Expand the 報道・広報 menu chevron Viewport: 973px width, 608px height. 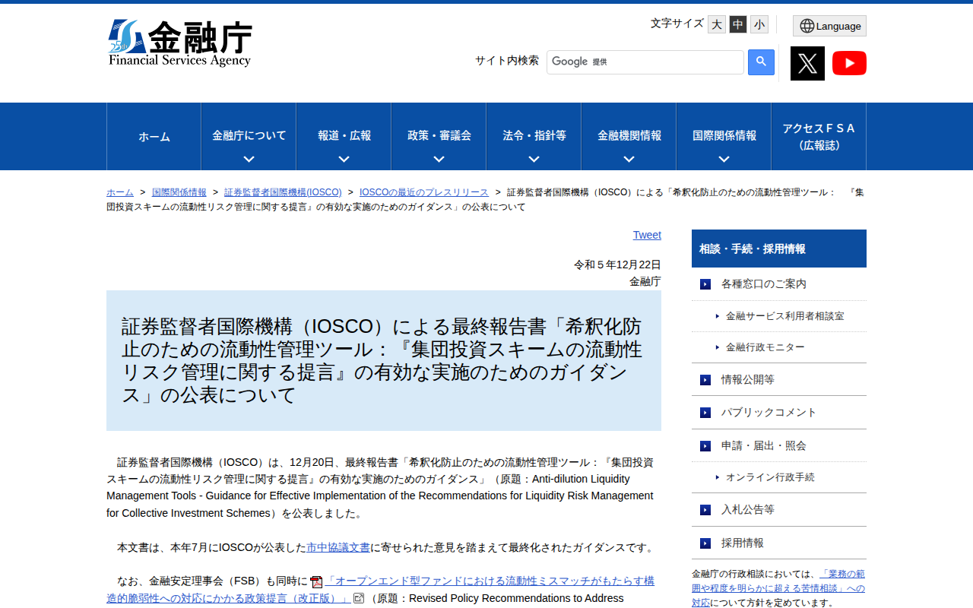click(x=343, y=159)
